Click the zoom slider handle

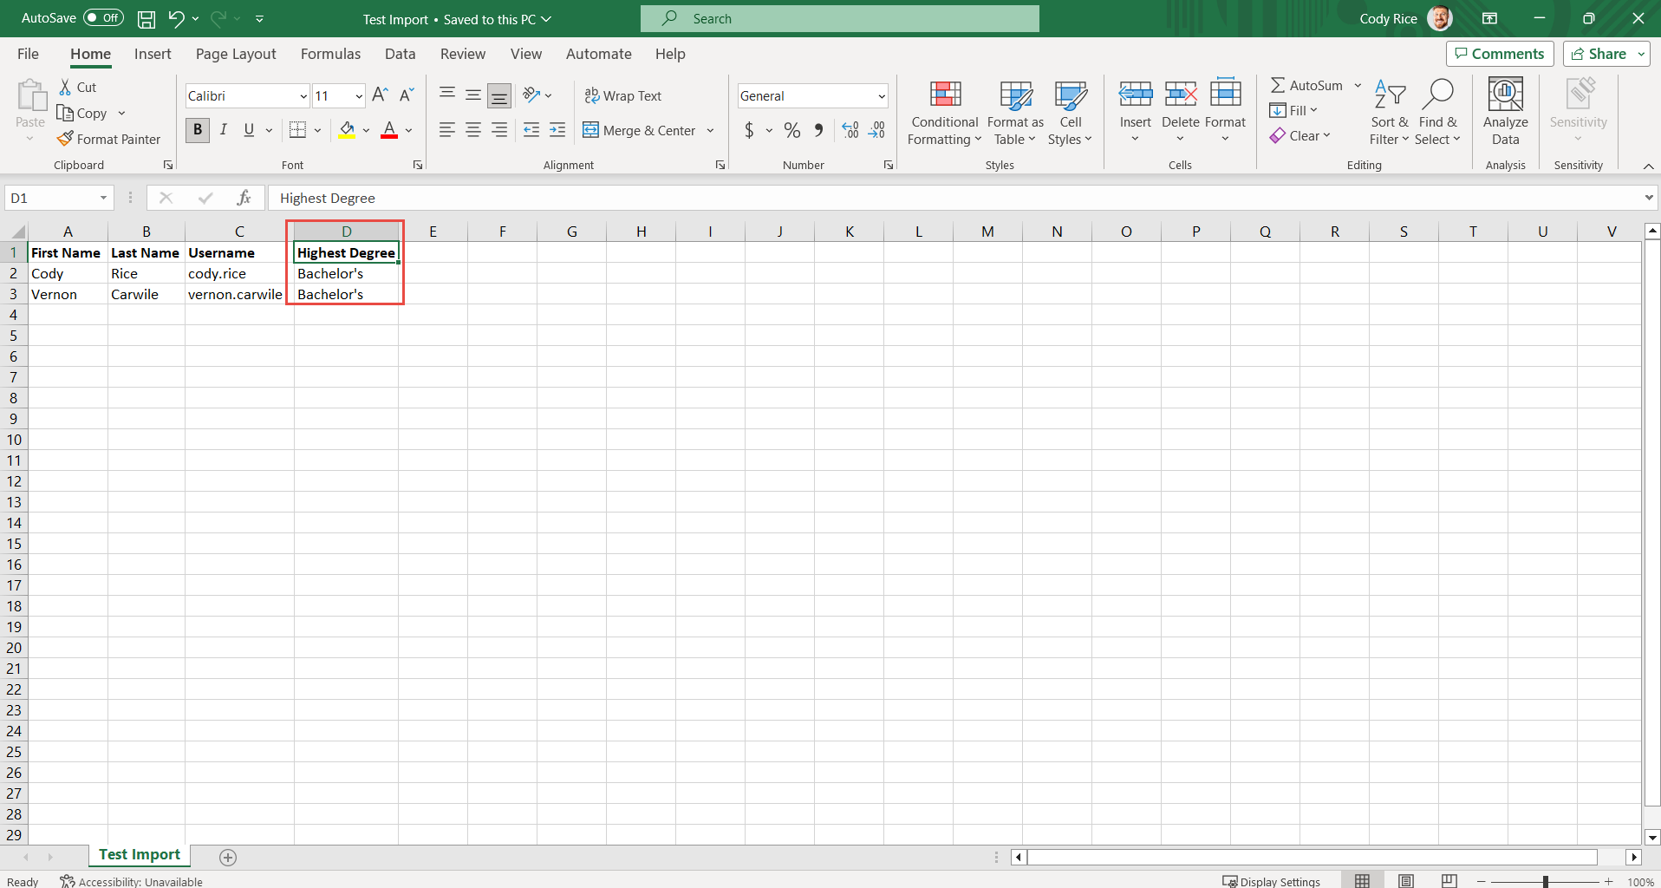1546,881
